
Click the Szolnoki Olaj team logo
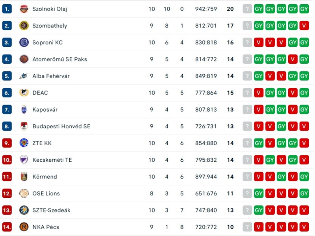coord(24,9)
